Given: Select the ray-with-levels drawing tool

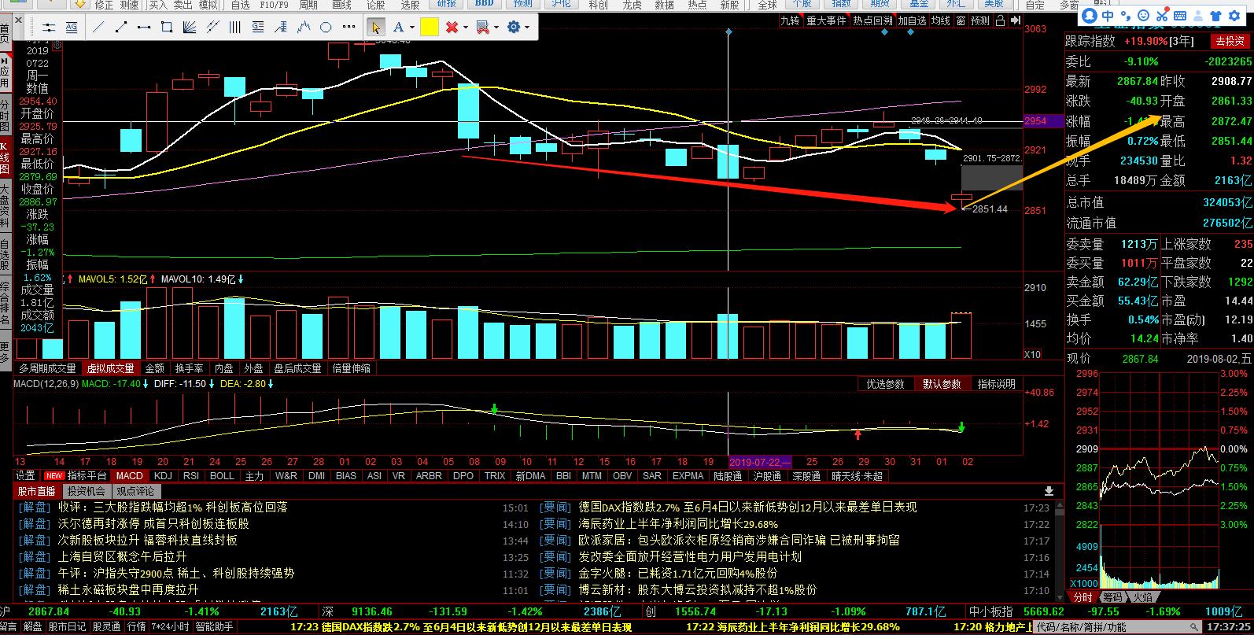Looking at the screenshot, I should coord(281,27).
